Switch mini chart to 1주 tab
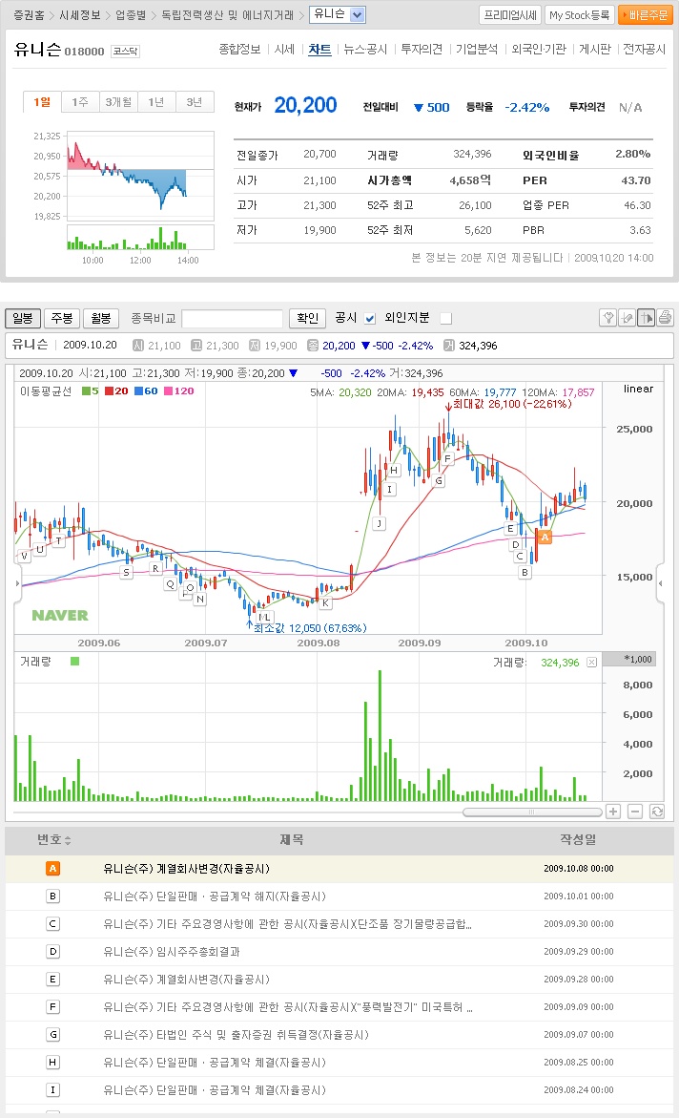The image size is (679, 1118). click(80, 102)
